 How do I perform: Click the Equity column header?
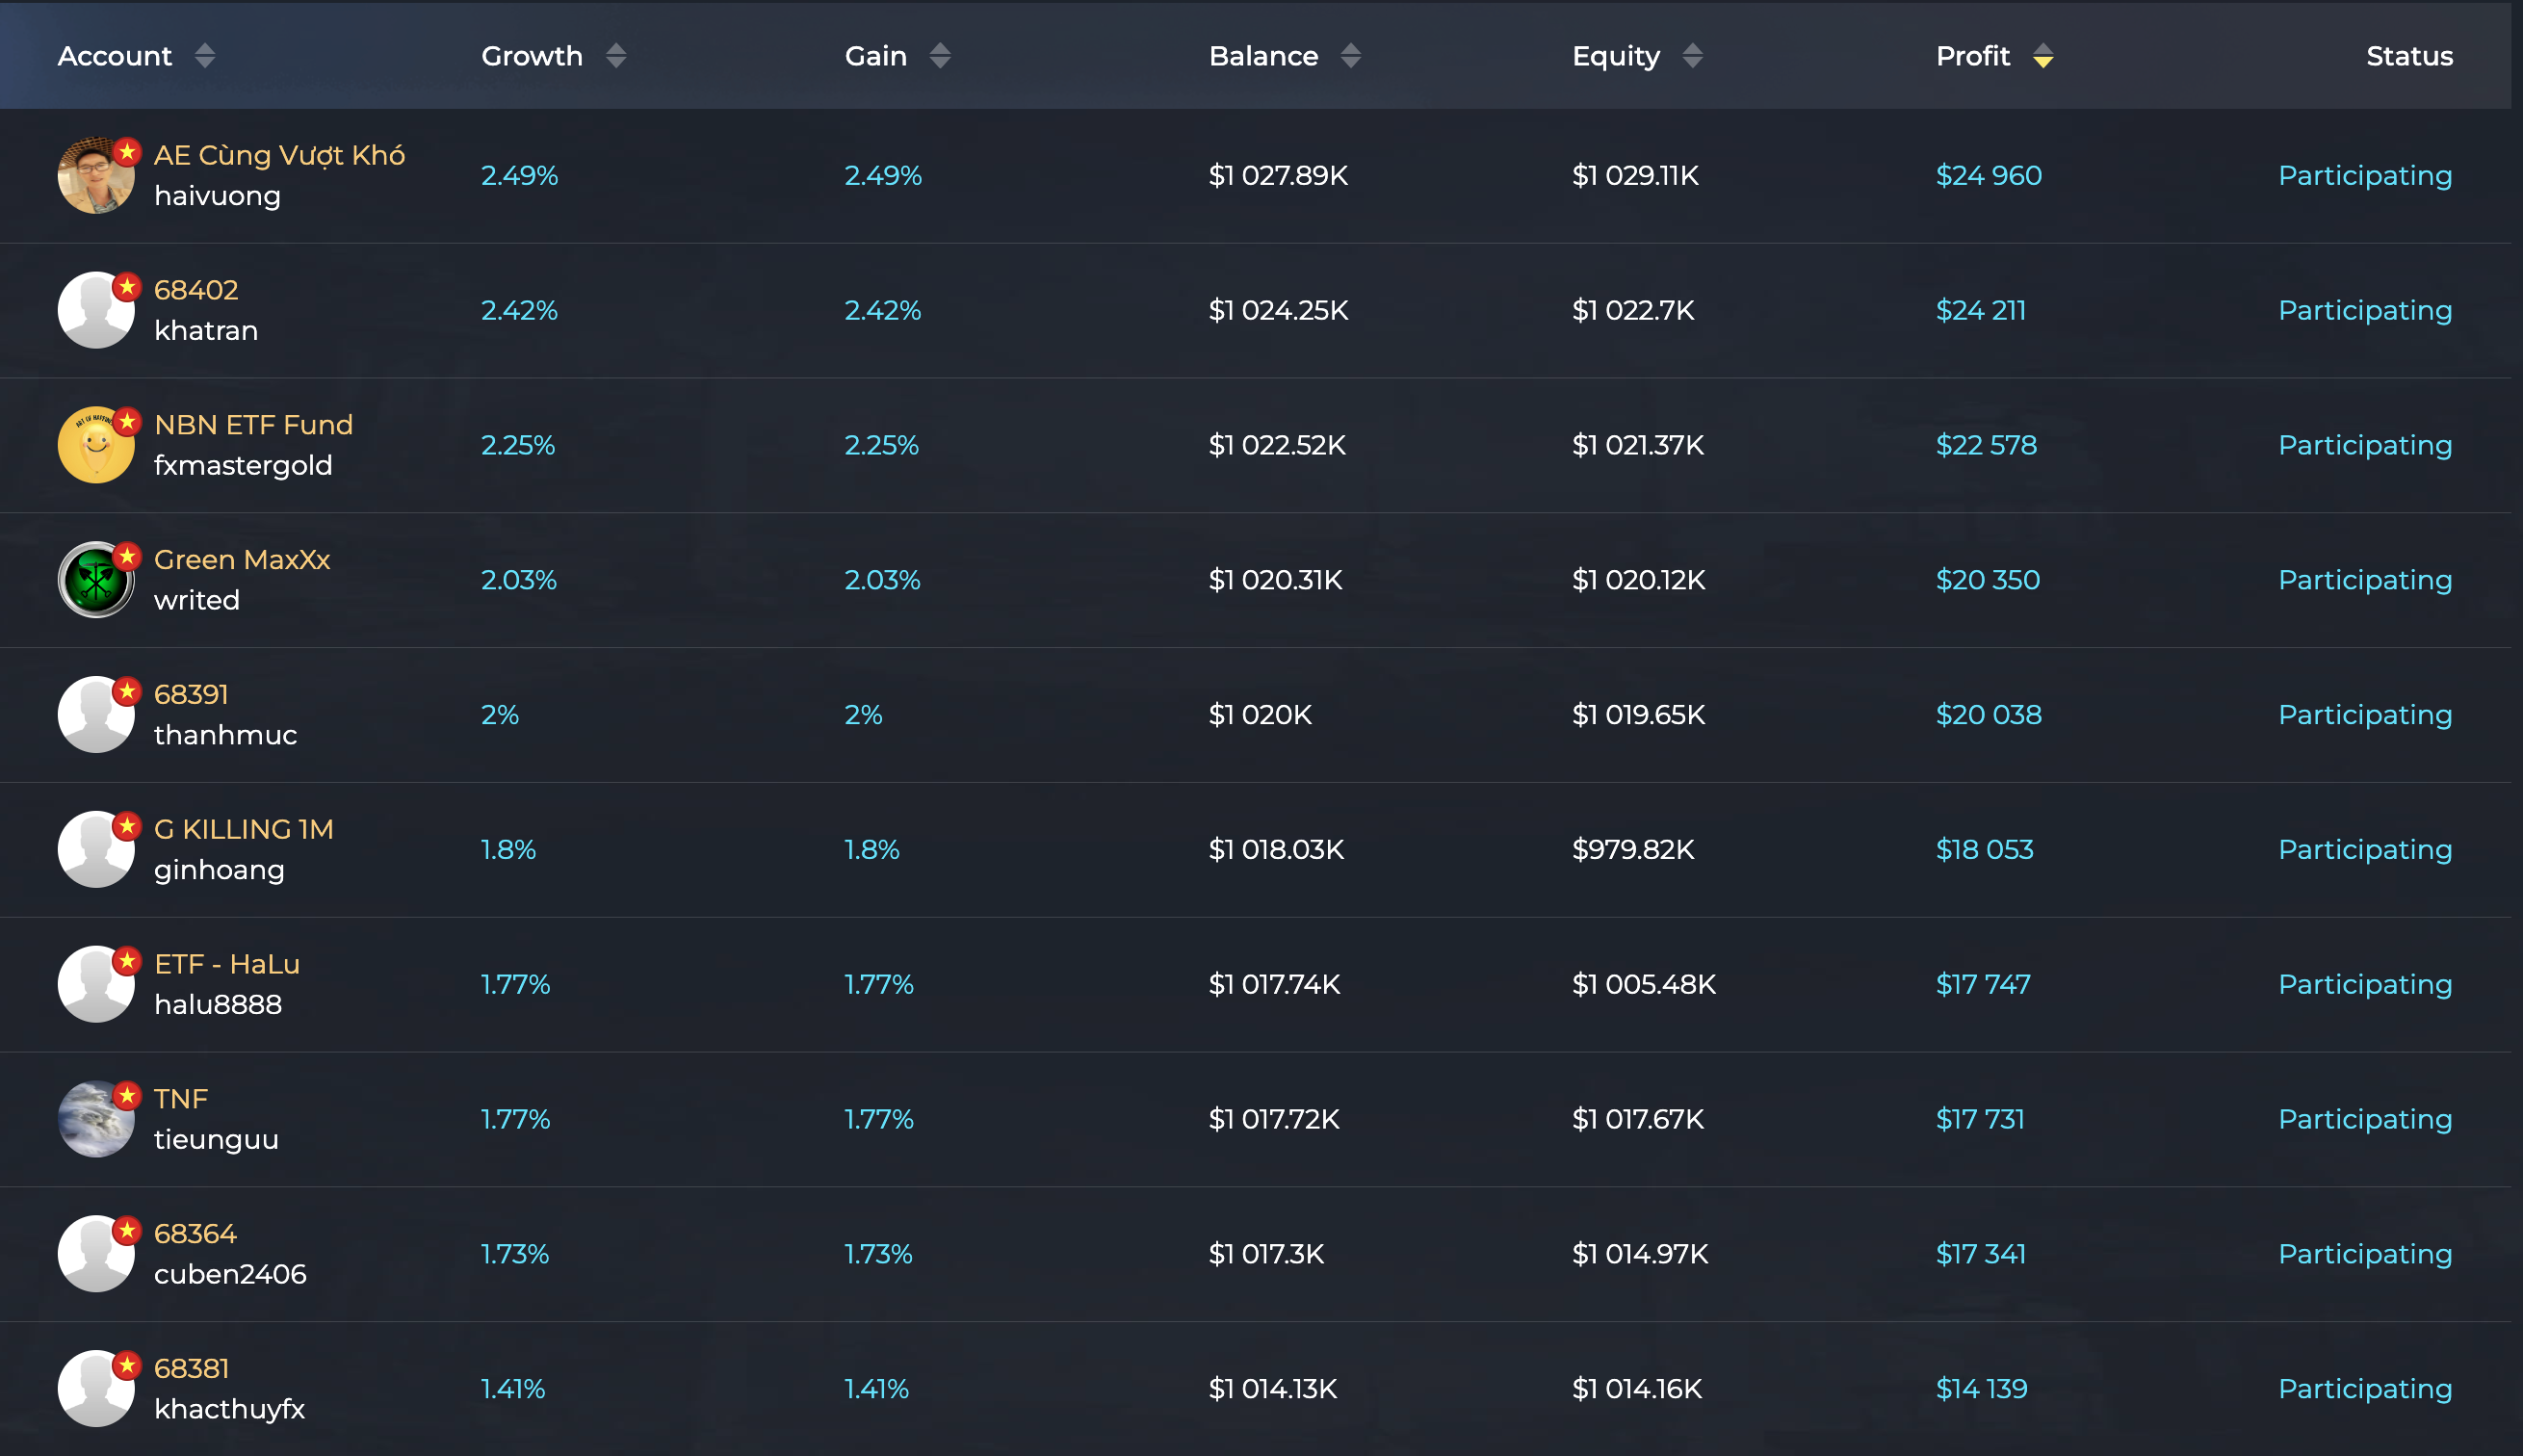click(1616, 57)
